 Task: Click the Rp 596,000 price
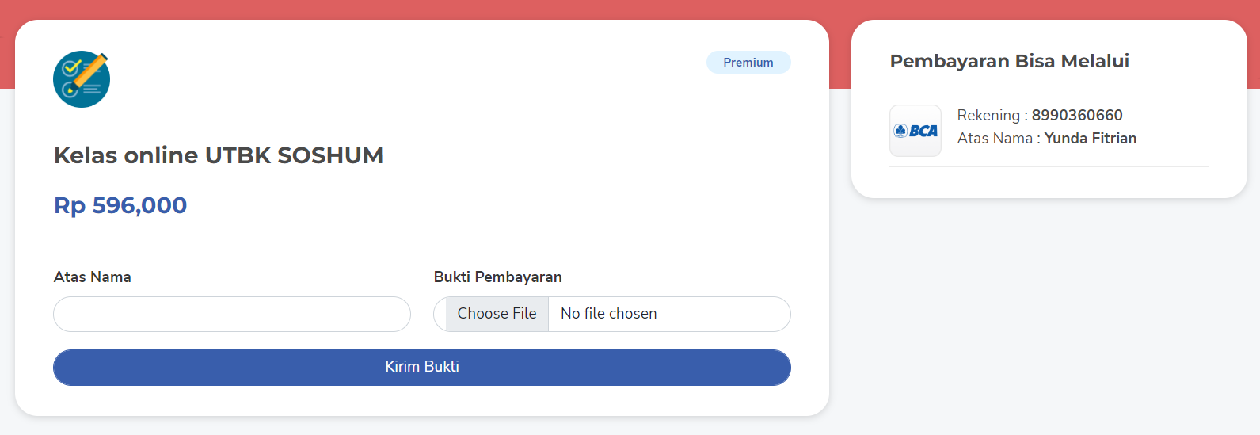[x=120, y=205]
